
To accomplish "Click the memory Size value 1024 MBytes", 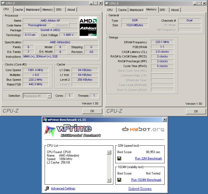I will coord(135,25).
